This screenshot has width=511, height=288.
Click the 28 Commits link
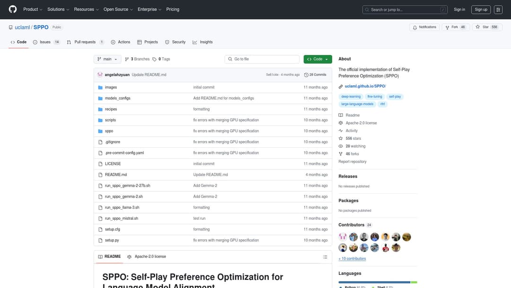click(x=315, y=75)
